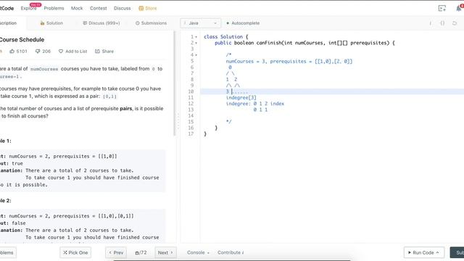Viewport: 464px width, 261px height.
Task: Go to the Next problem
Action: click(165, 252)
